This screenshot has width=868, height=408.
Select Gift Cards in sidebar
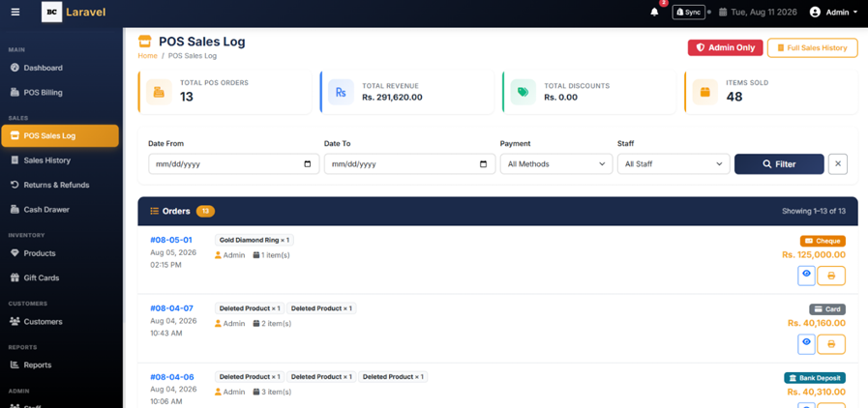pos(42,278)
